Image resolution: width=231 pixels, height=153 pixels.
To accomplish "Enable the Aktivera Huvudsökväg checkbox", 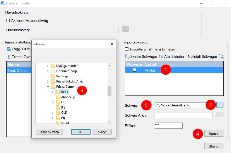I will (8, 21).
